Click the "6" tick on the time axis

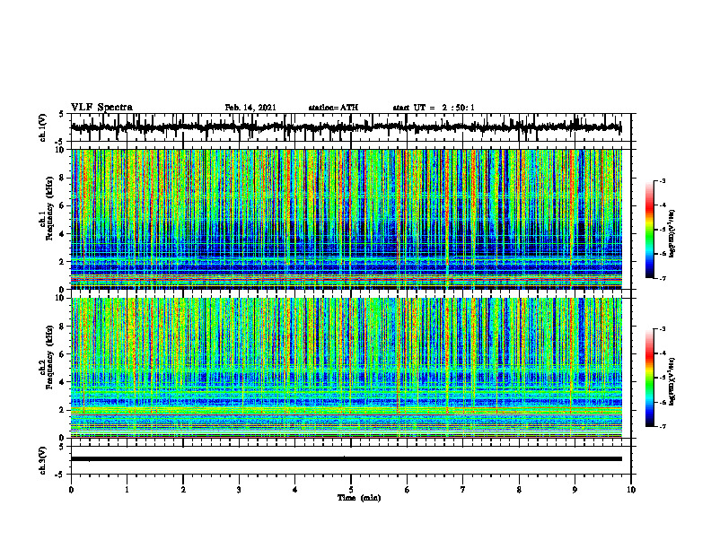click(x=408, y=490)
